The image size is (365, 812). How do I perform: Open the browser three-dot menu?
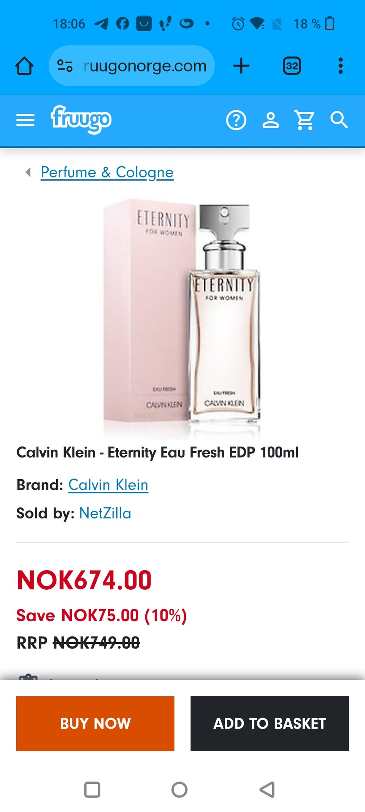(341, 66)
